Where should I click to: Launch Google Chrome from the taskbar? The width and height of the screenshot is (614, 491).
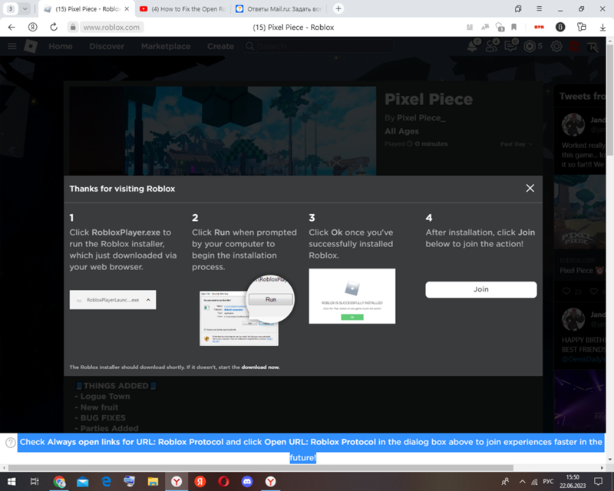click(x=59, y=482)
